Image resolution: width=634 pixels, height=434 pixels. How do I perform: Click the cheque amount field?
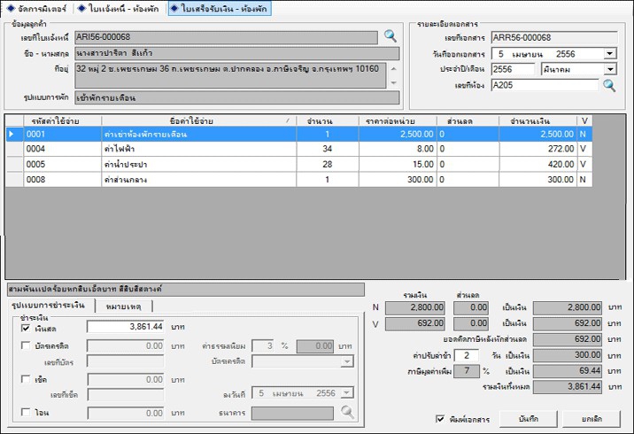(x=126, y=379)
